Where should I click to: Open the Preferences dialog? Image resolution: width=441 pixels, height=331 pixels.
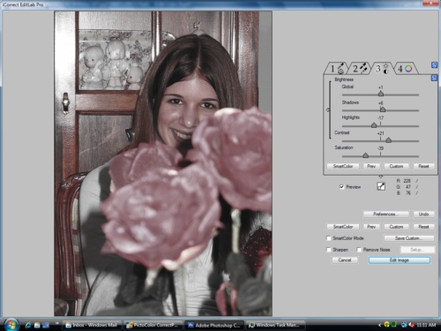pos(385,214)
